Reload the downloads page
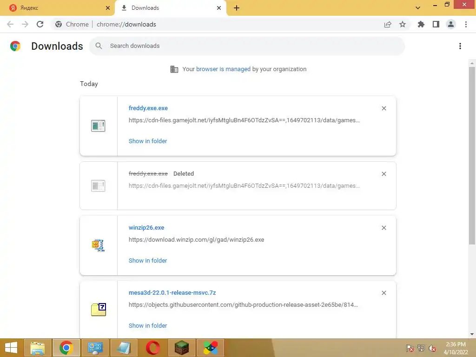Screen dimensions: 476x357 pyautogui.click(x=40, y=24)
